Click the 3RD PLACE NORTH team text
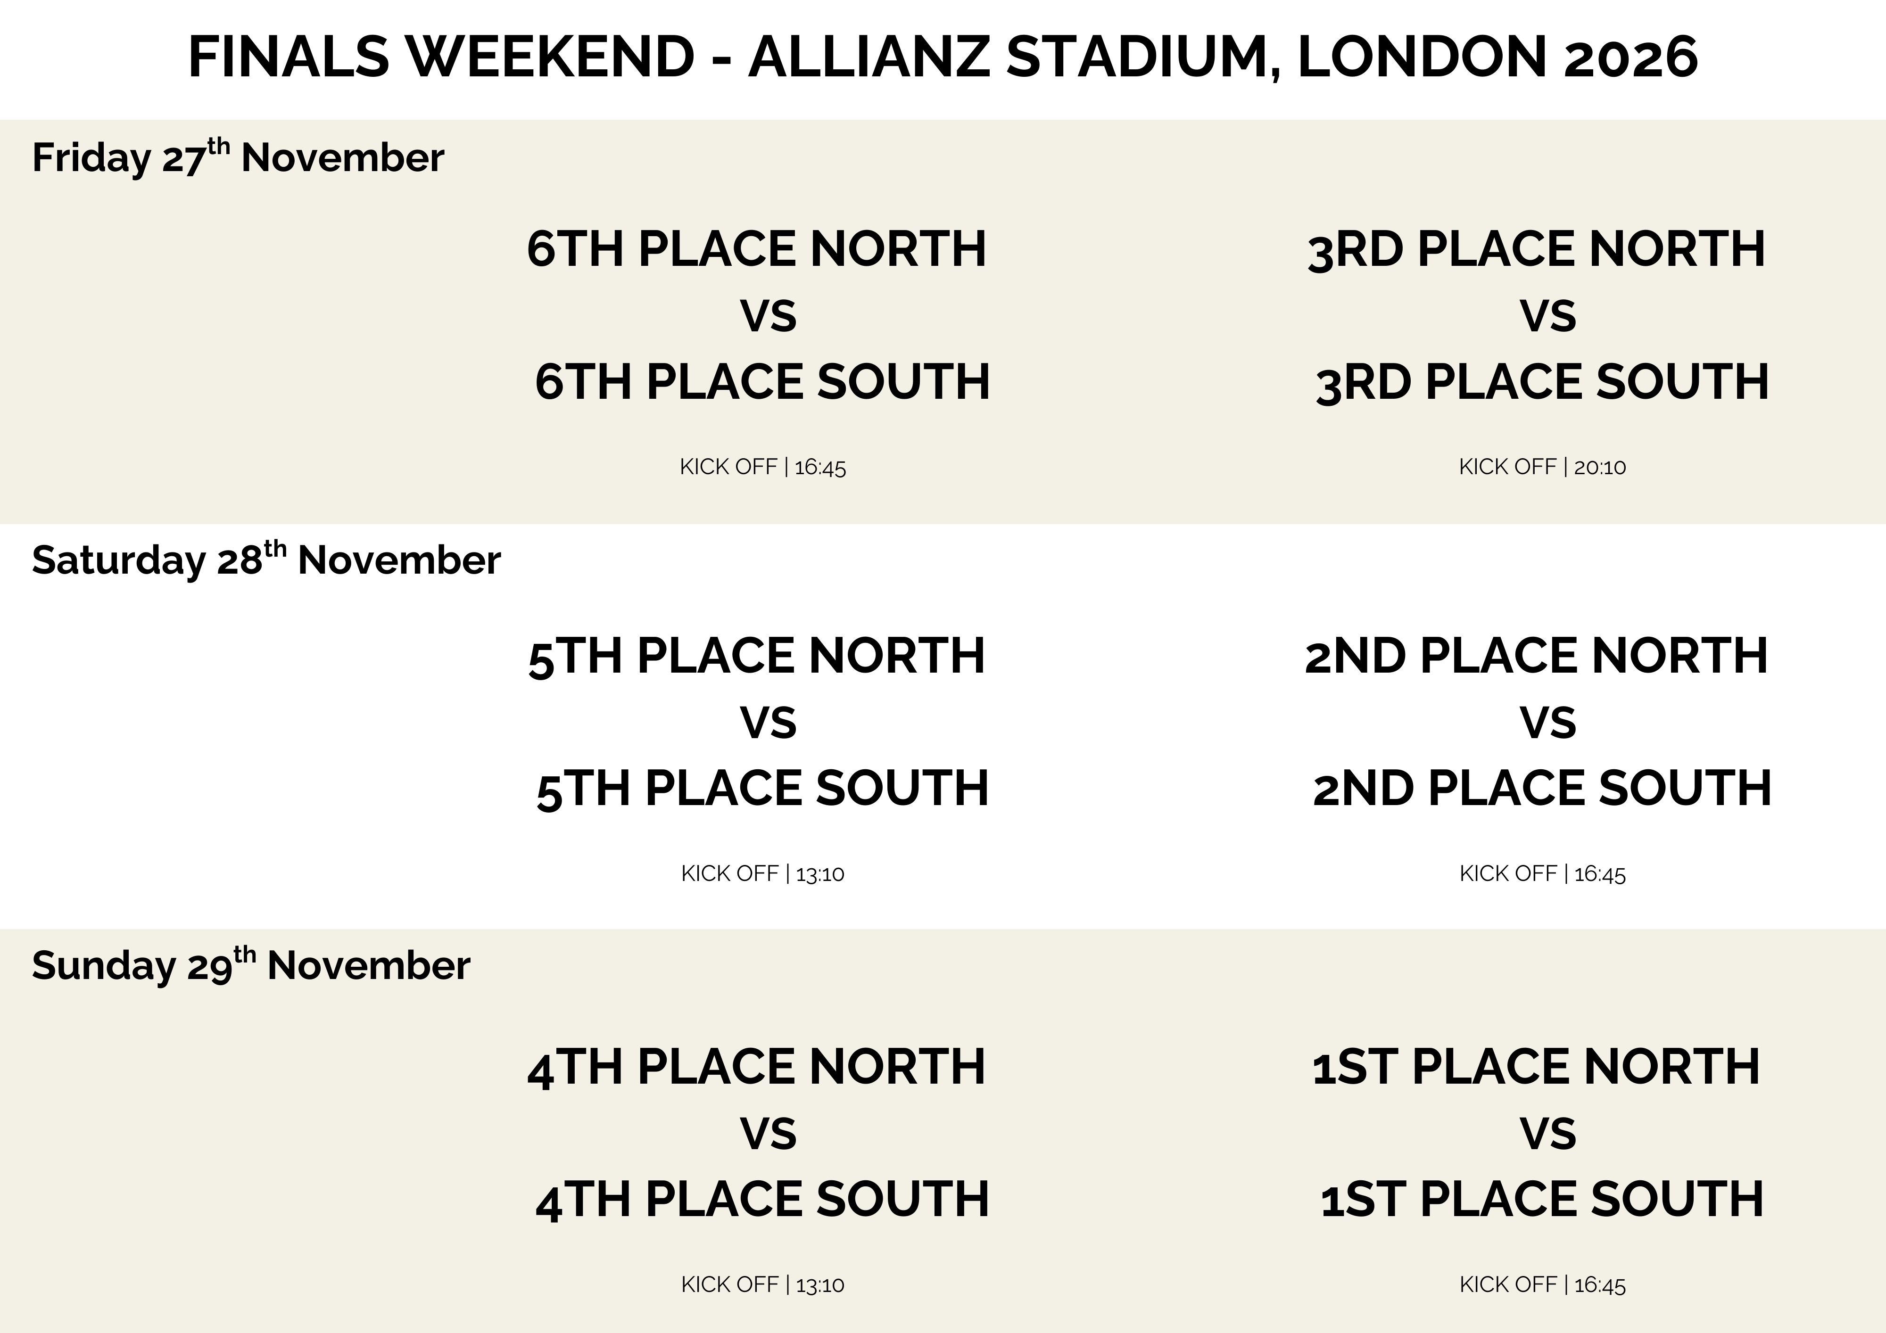Screen dimensions: 1886x1333 point(1536,249)
